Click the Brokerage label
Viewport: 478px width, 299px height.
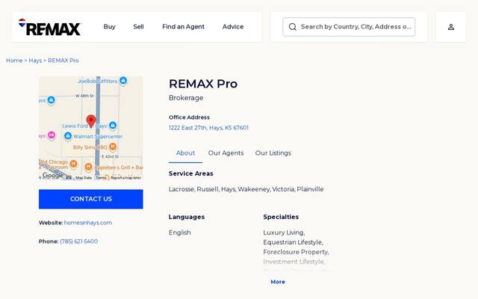click(x=186, y=98)
